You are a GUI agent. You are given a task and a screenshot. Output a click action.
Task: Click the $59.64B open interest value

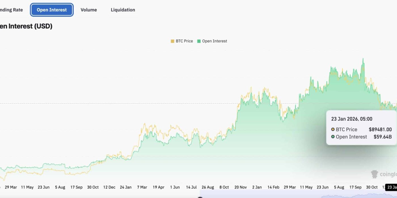point(383,137)
